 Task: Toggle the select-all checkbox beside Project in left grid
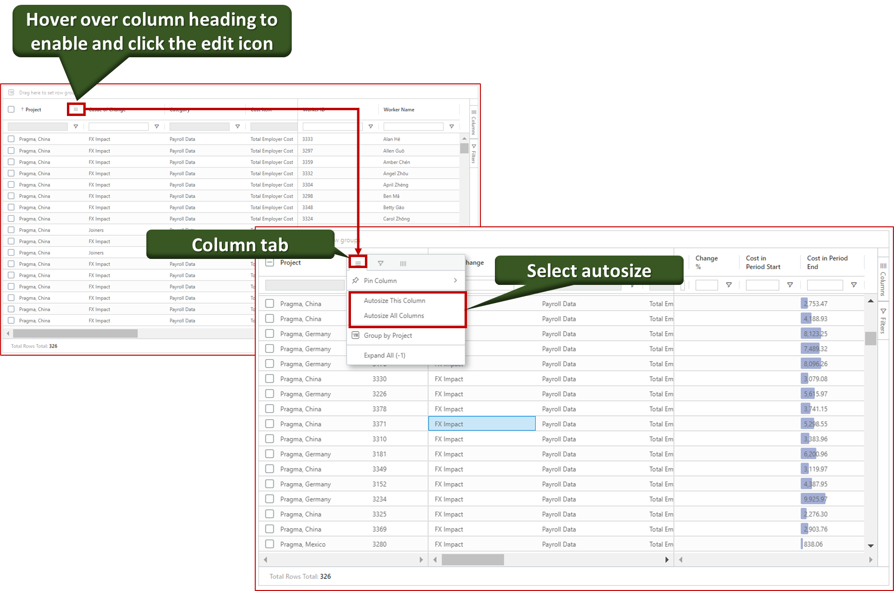(11, 110)
